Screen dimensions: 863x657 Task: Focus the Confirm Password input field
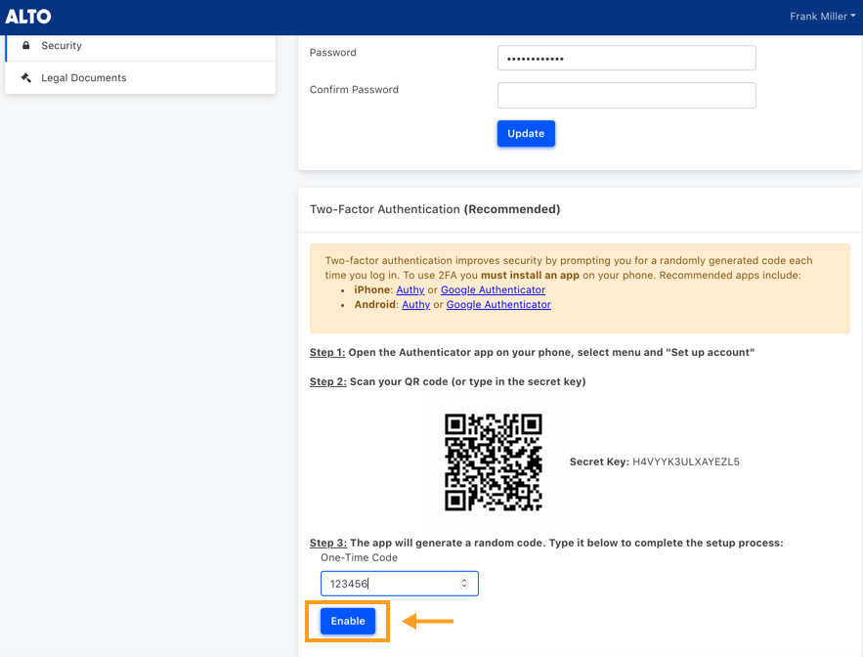pos(626,95)
